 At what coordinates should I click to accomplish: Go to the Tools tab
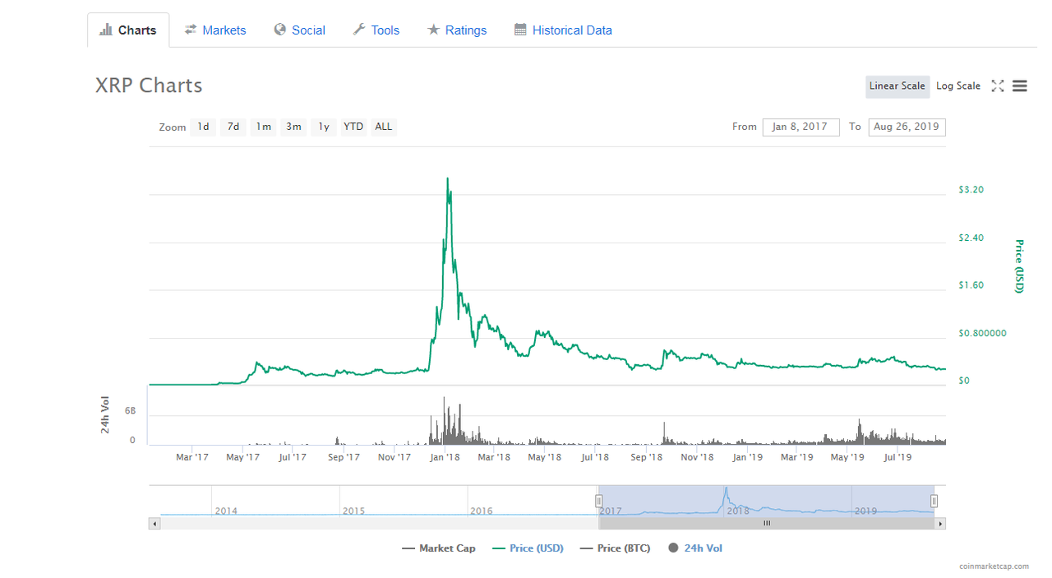click(x=376, y=30)
